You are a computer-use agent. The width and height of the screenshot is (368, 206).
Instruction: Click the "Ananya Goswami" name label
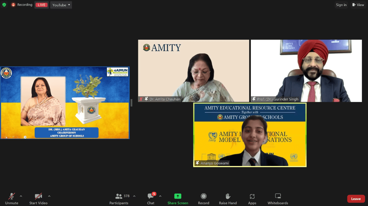pos(215,163)
